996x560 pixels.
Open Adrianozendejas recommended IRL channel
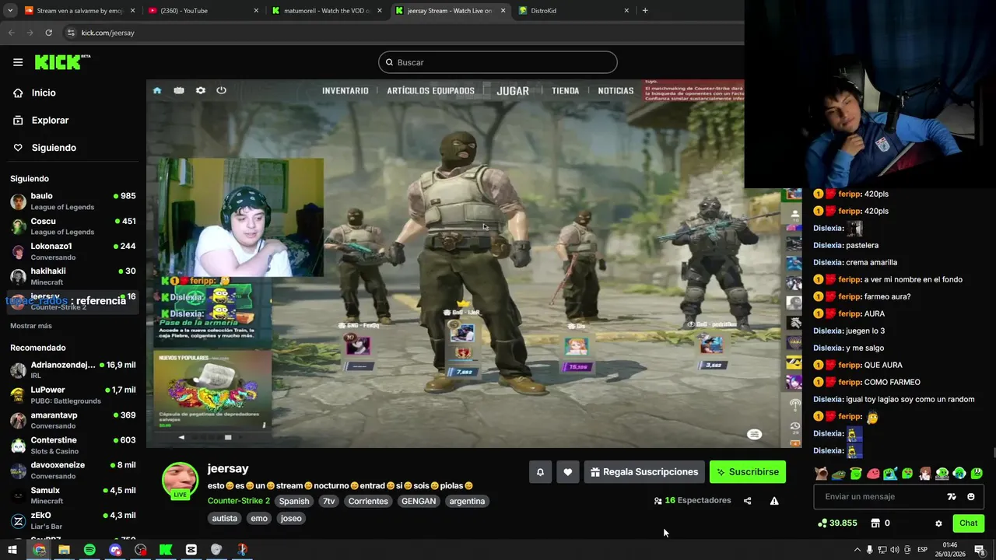coord(73,370)
